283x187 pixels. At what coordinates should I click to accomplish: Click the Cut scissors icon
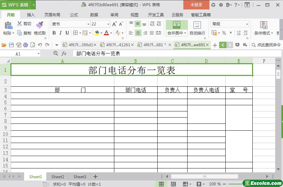19,24
